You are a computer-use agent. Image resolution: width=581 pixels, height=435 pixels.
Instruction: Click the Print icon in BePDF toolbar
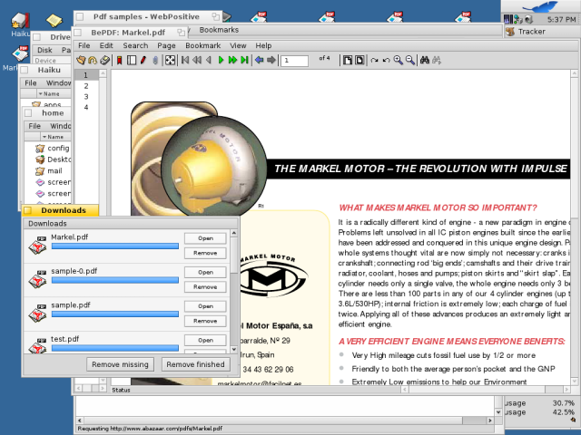click(x=105, y=60)
